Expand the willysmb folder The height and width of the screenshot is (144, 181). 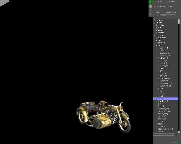click(x=158, y=101)
